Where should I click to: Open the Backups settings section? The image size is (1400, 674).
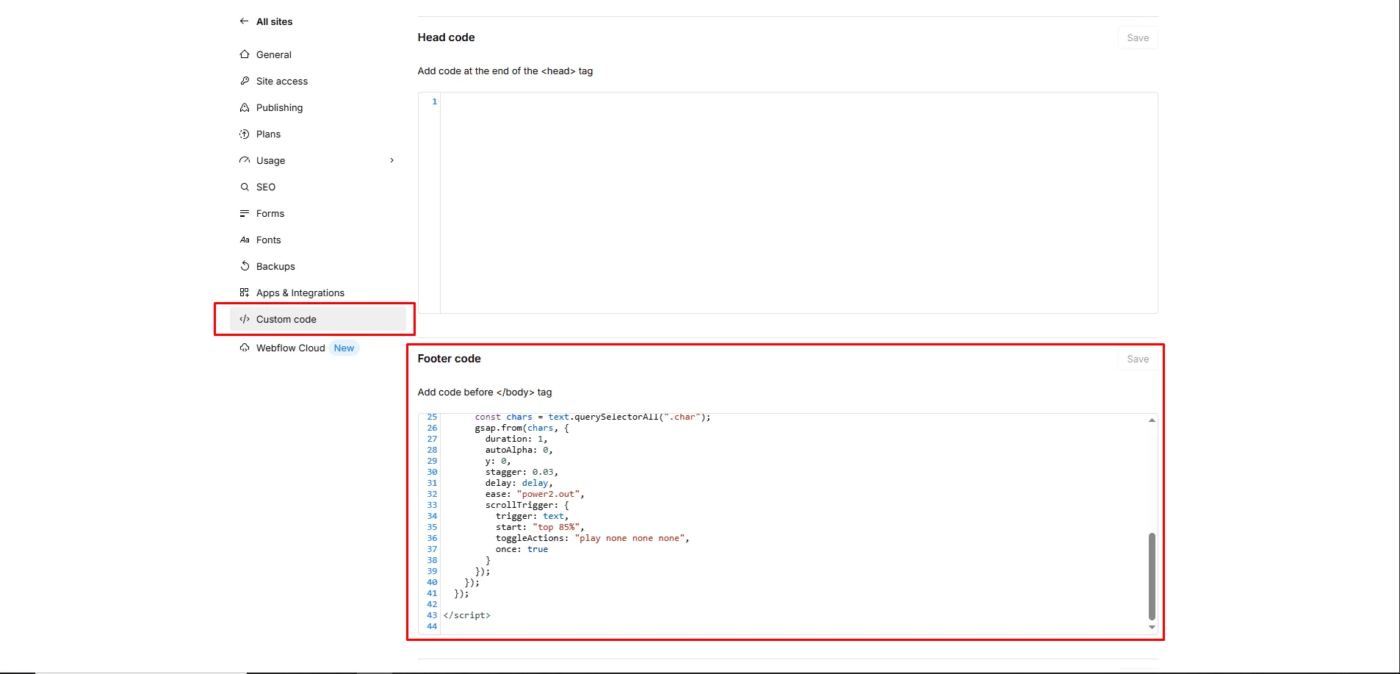click(275, 266)
